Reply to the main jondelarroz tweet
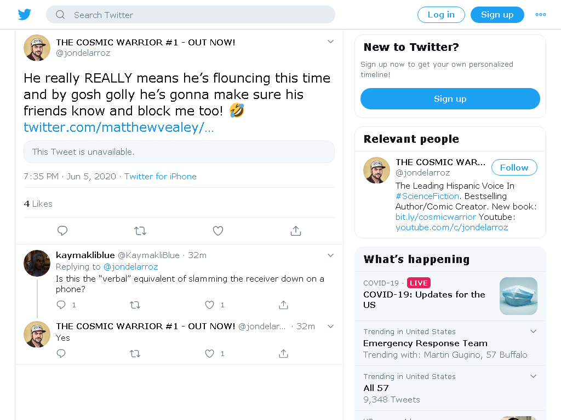 (x=62, y=231)
